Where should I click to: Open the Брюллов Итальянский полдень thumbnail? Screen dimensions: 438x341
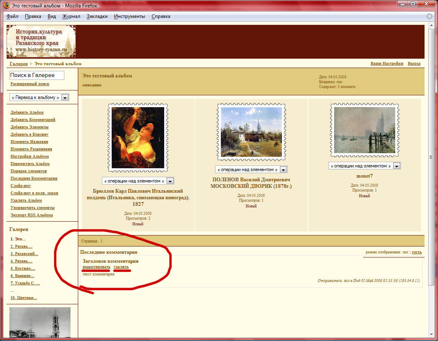pos(138,138)
